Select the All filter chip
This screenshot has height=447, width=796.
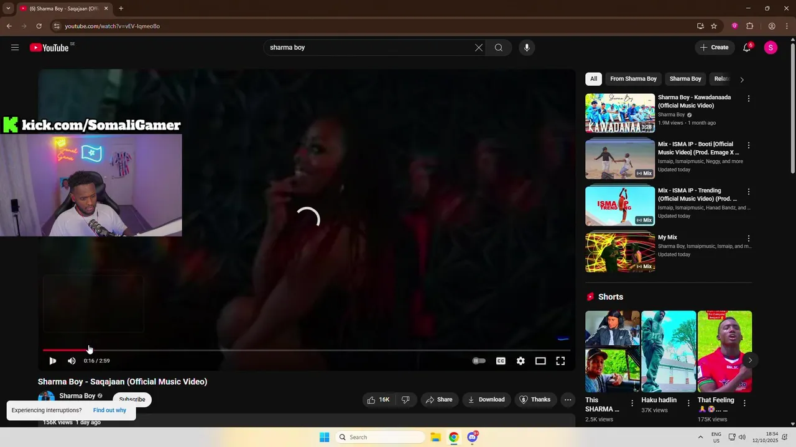pos(594,79)
